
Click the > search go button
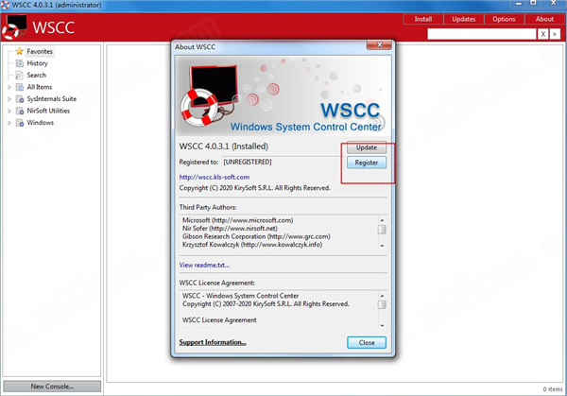(x=555, y=34)
